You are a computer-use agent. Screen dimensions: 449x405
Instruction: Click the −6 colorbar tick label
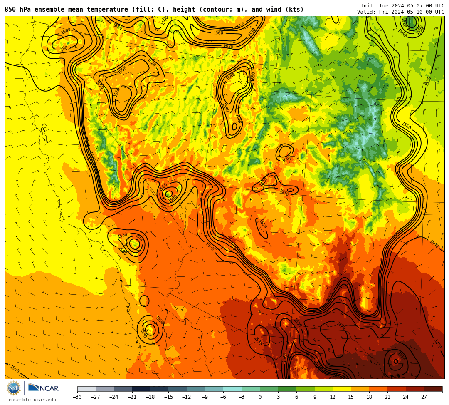click(x=223, y=397)
